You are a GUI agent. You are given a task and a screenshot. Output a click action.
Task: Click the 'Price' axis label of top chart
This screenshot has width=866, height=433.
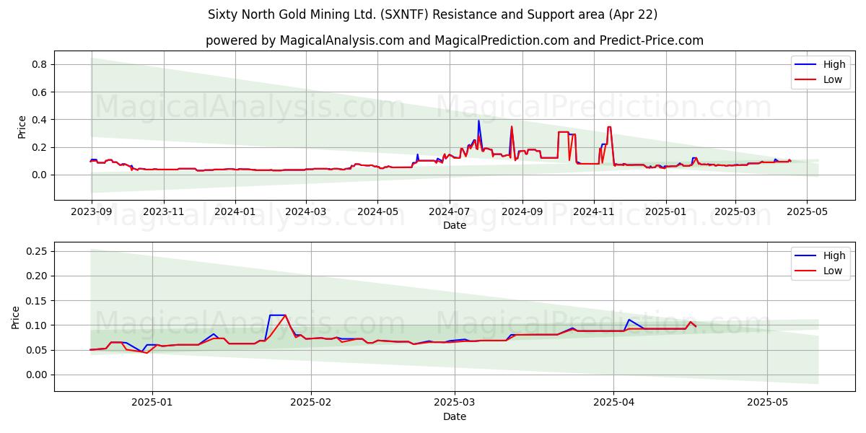point(22,126)
